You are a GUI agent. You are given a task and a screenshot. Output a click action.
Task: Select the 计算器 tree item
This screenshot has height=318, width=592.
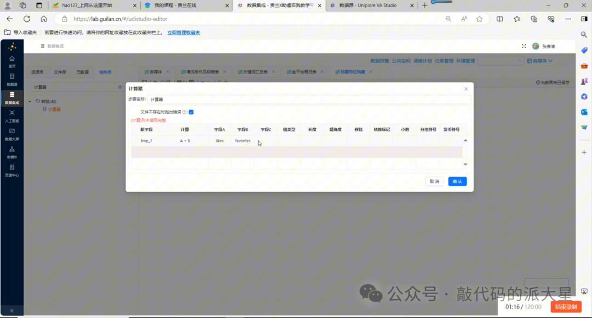pyautogui.click(x=54, y=109)
